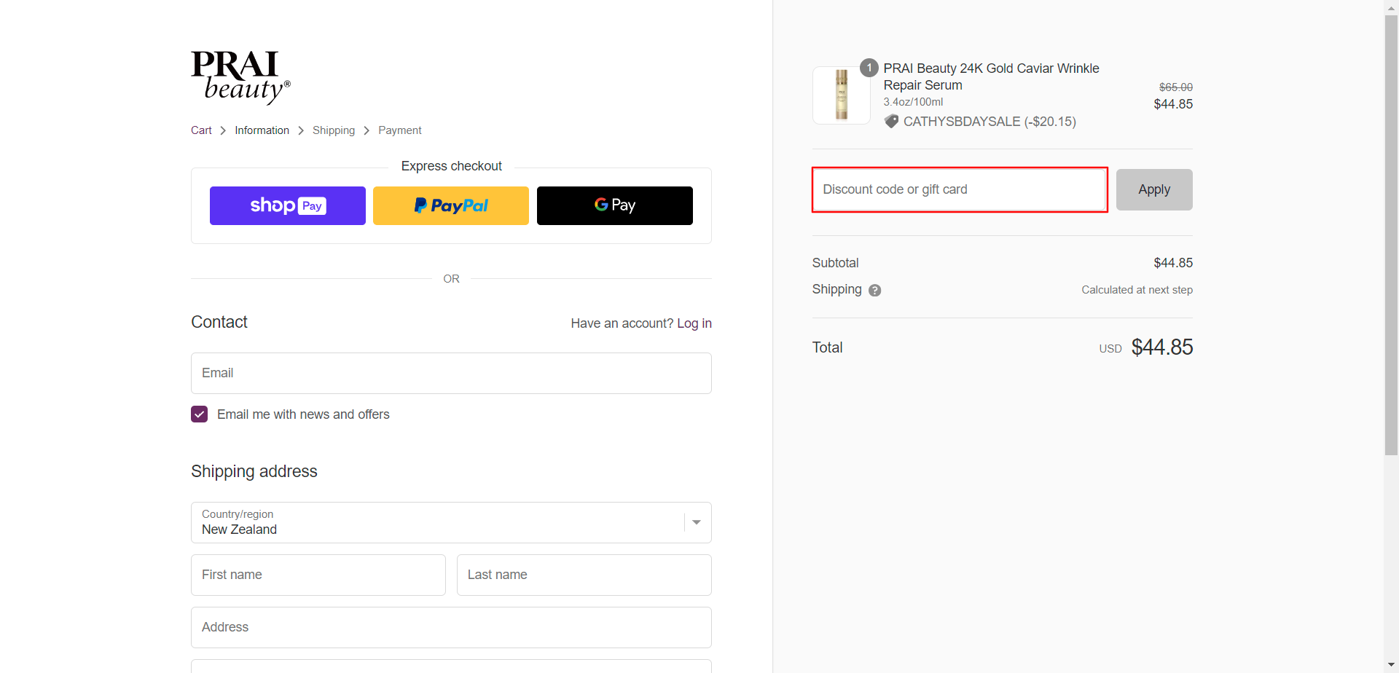Select the Last name input
Screen dimensions: 1399x673
[x=584, y=575]
